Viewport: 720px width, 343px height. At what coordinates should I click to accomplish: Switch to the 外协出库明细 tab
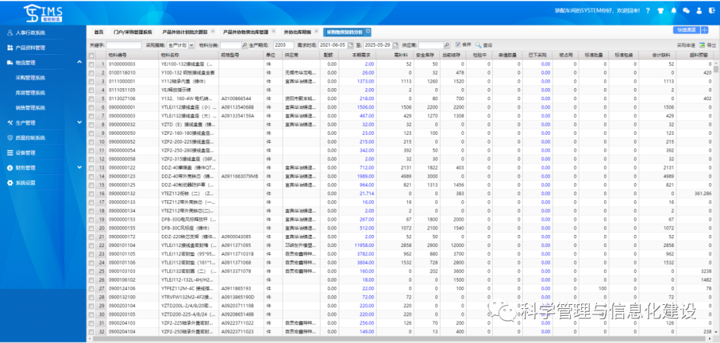297,32
